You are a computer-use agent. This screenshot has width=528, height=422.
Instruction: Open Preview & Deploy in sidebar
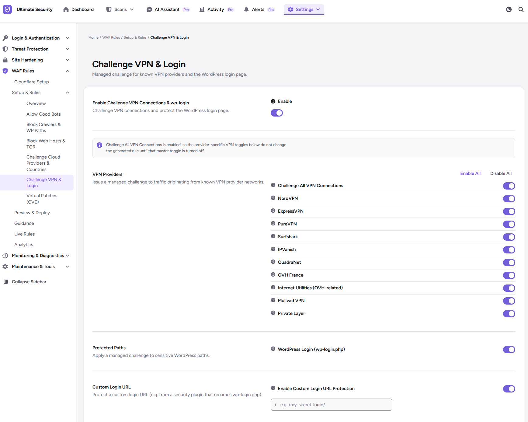pos(32,213)
